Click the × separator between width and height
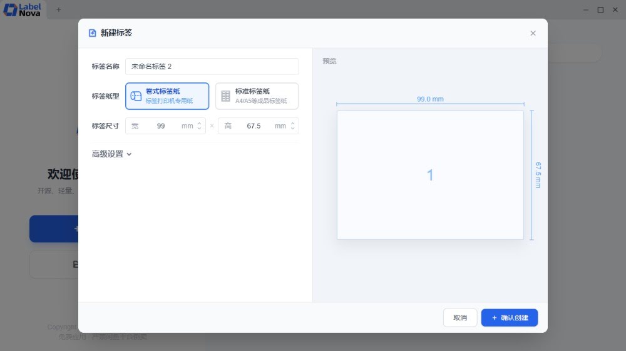 212,126
